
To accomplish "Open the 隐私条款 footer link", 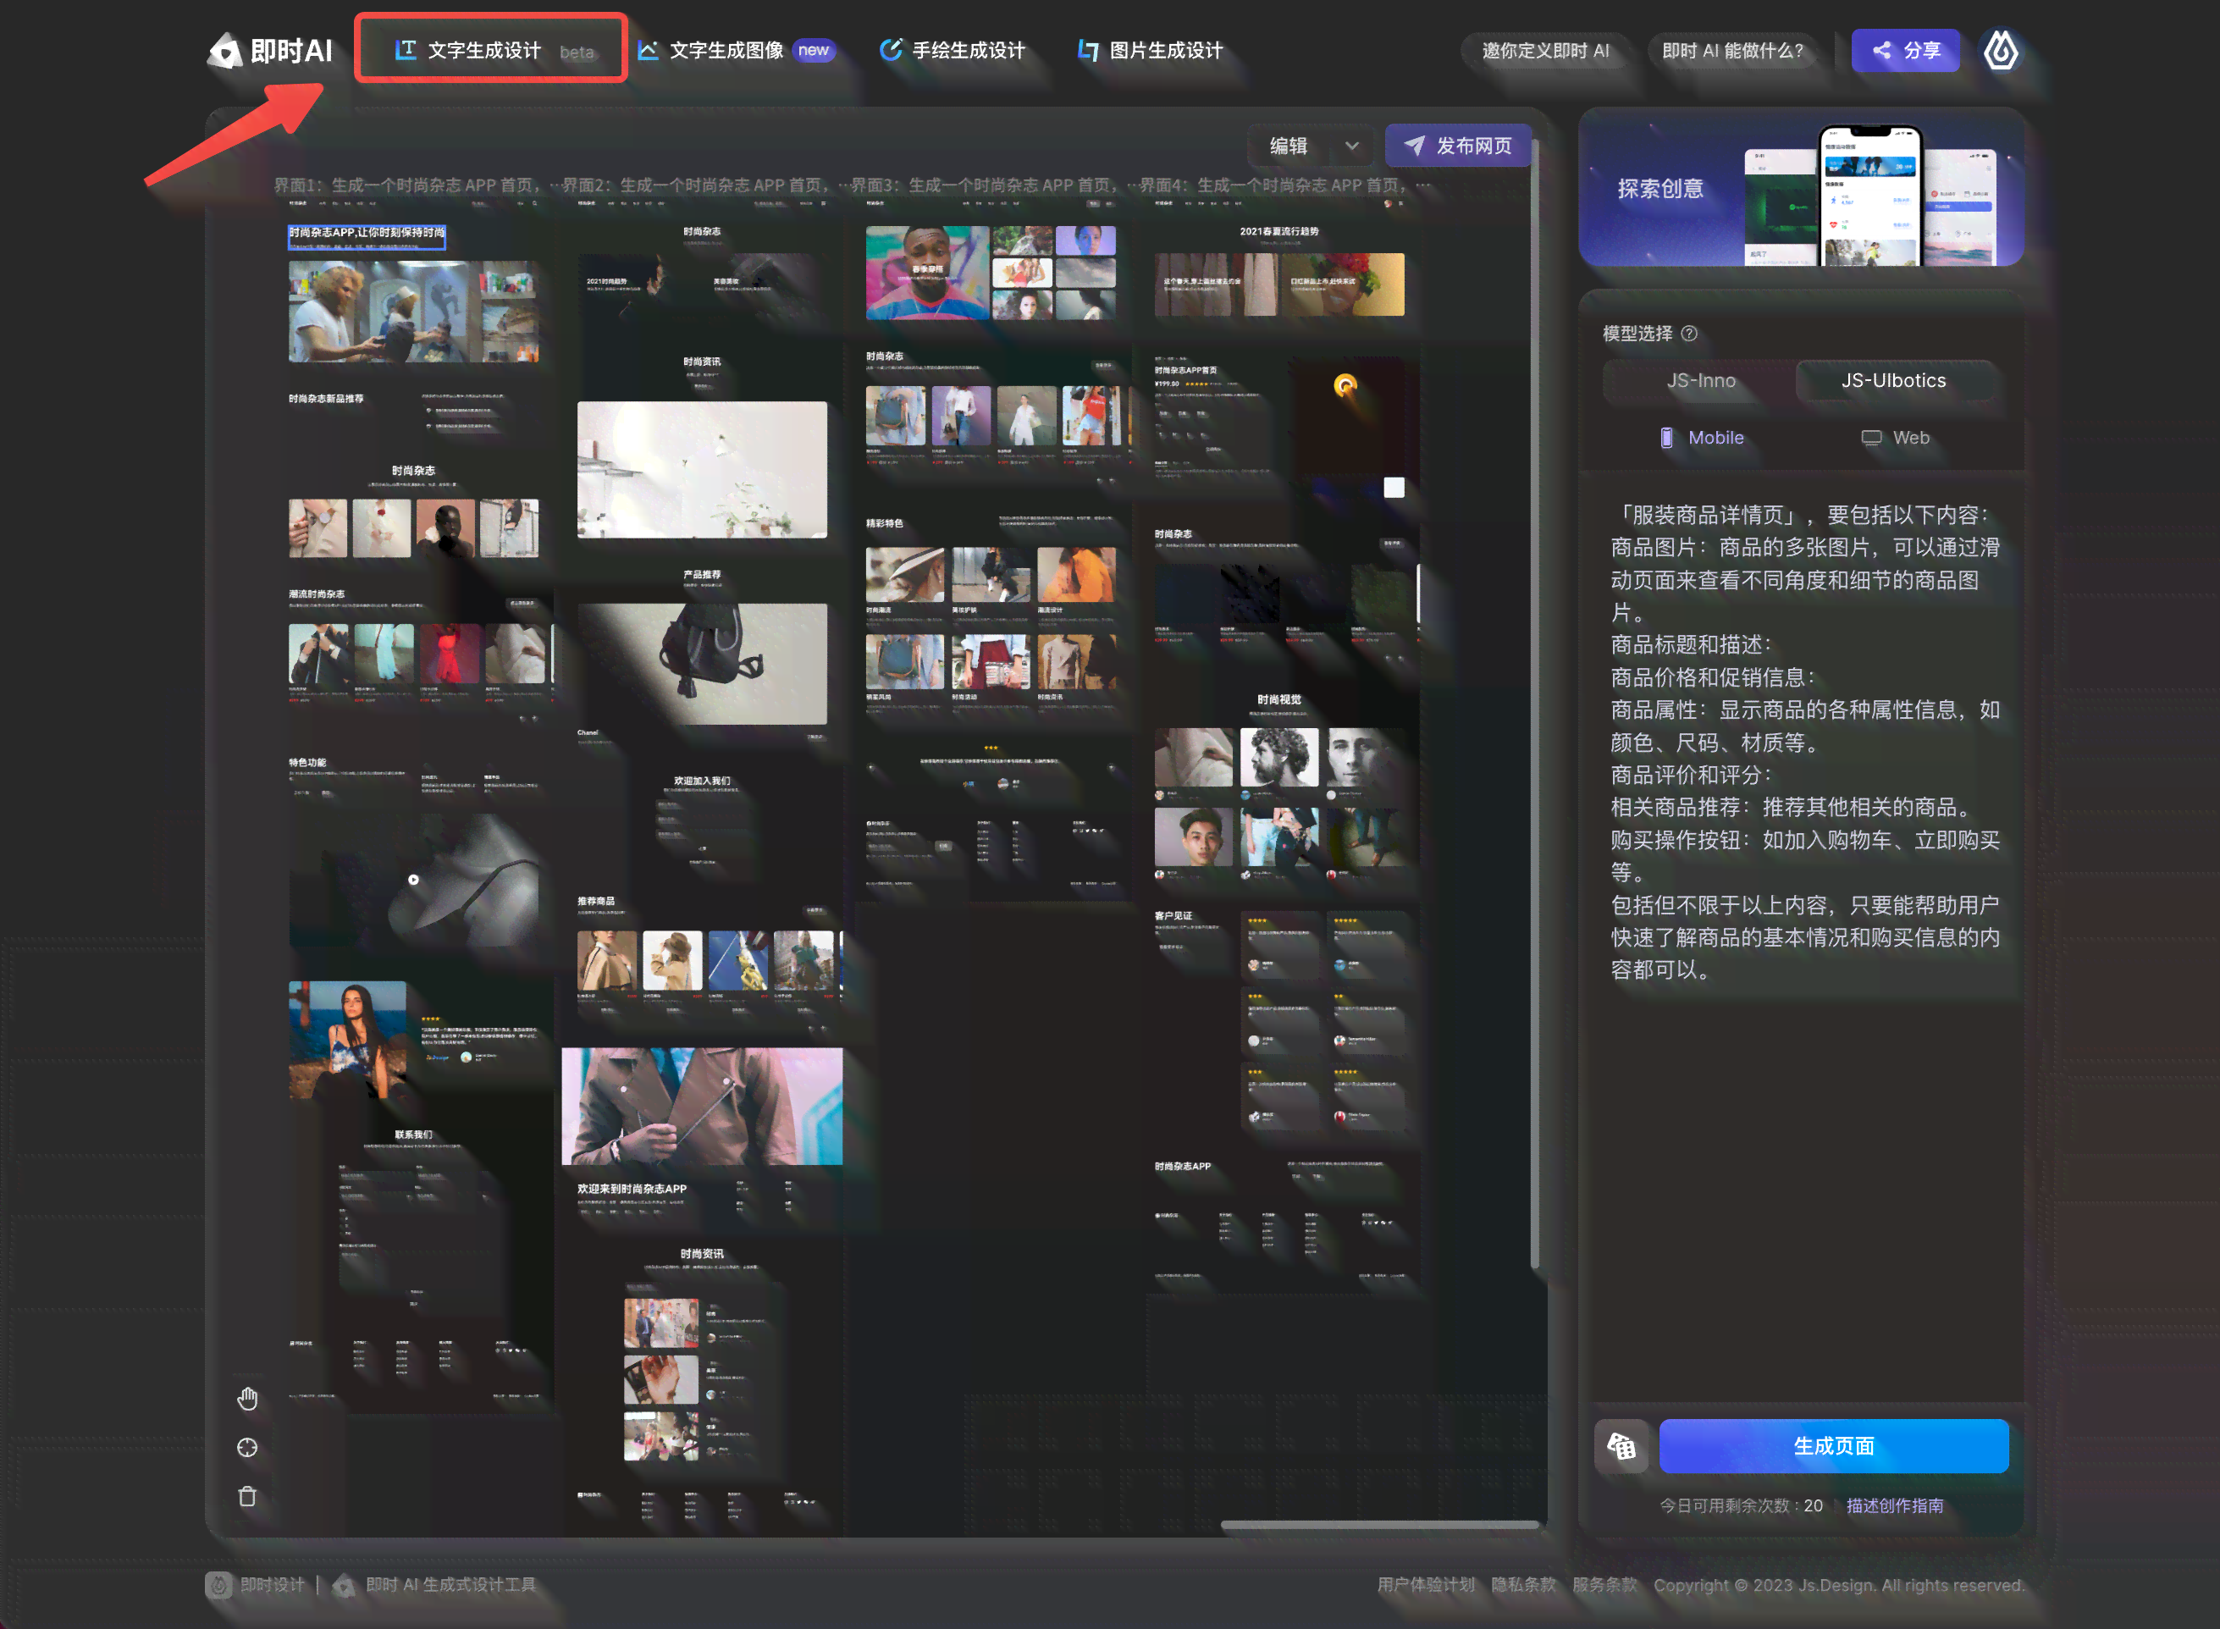I will [1523, 1585].
